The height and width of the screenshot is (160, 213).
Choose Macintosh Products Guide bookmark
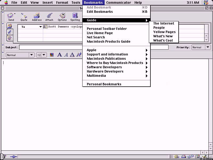pyautogui.click(x=116, y=42)
